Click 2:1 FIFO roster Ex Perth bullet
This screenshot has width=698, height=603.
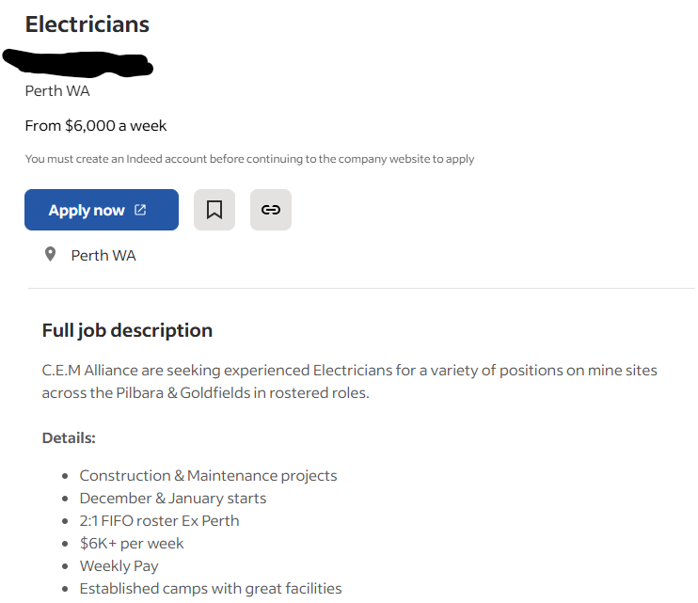(x=159, y=520)
